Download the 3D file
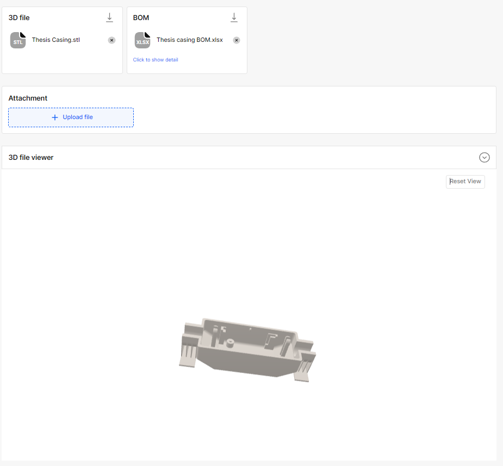The width and height of the screenshot is (503, 466). (109, 17)
